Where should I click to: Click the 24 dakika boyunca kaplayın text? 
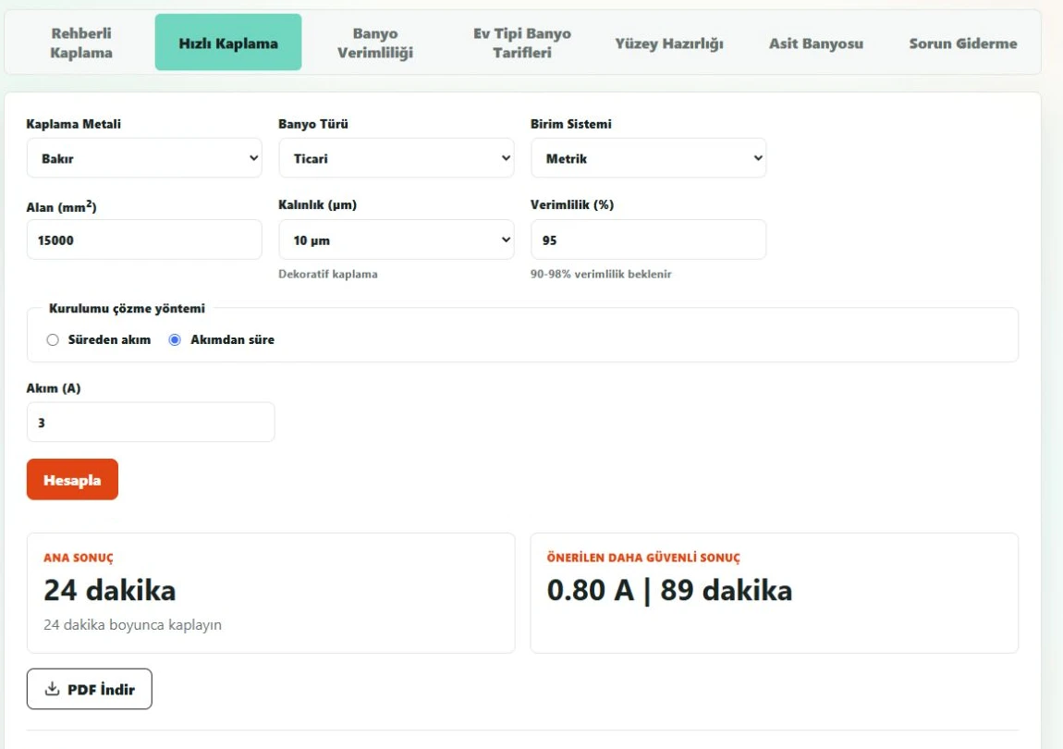[132, 625]
